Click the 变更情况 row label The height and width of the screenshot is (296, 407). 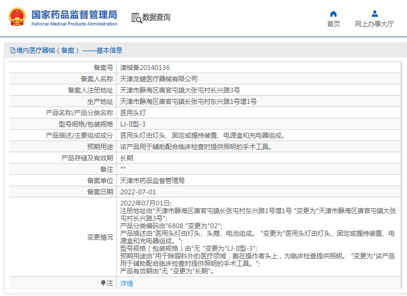click(x=100, y=237)
